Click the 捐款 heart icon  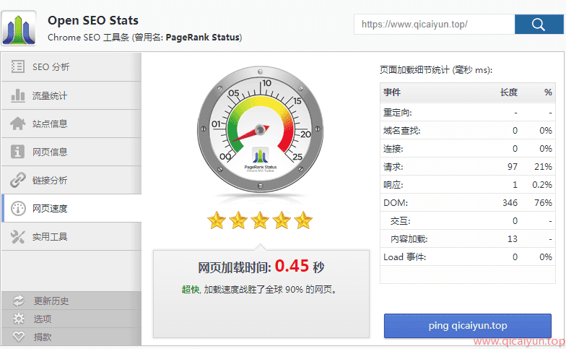point(19,337)
